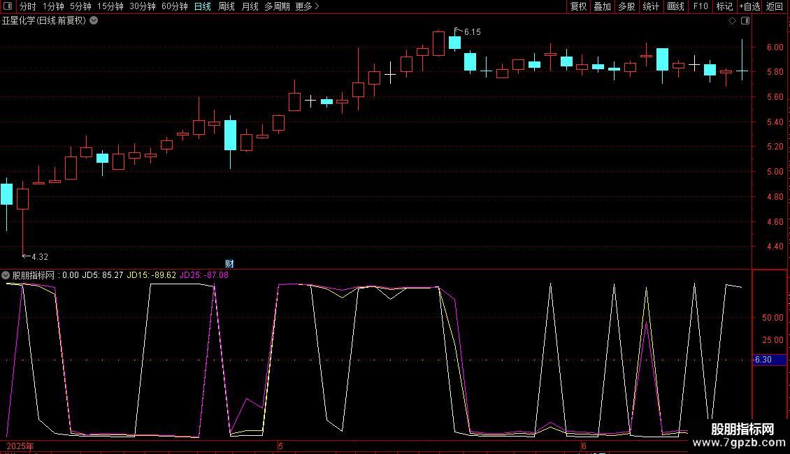Open indicator dropdown beside 股朋指标网
This screenshot has width=790, height=454.
pyautogui.click(x=6, y=275)
